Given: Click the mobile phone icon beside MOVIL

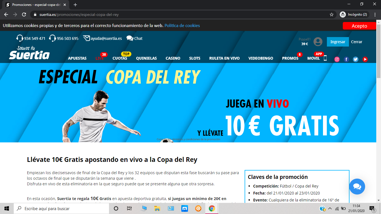Looking at the screenshot, I should coord(325,58).
